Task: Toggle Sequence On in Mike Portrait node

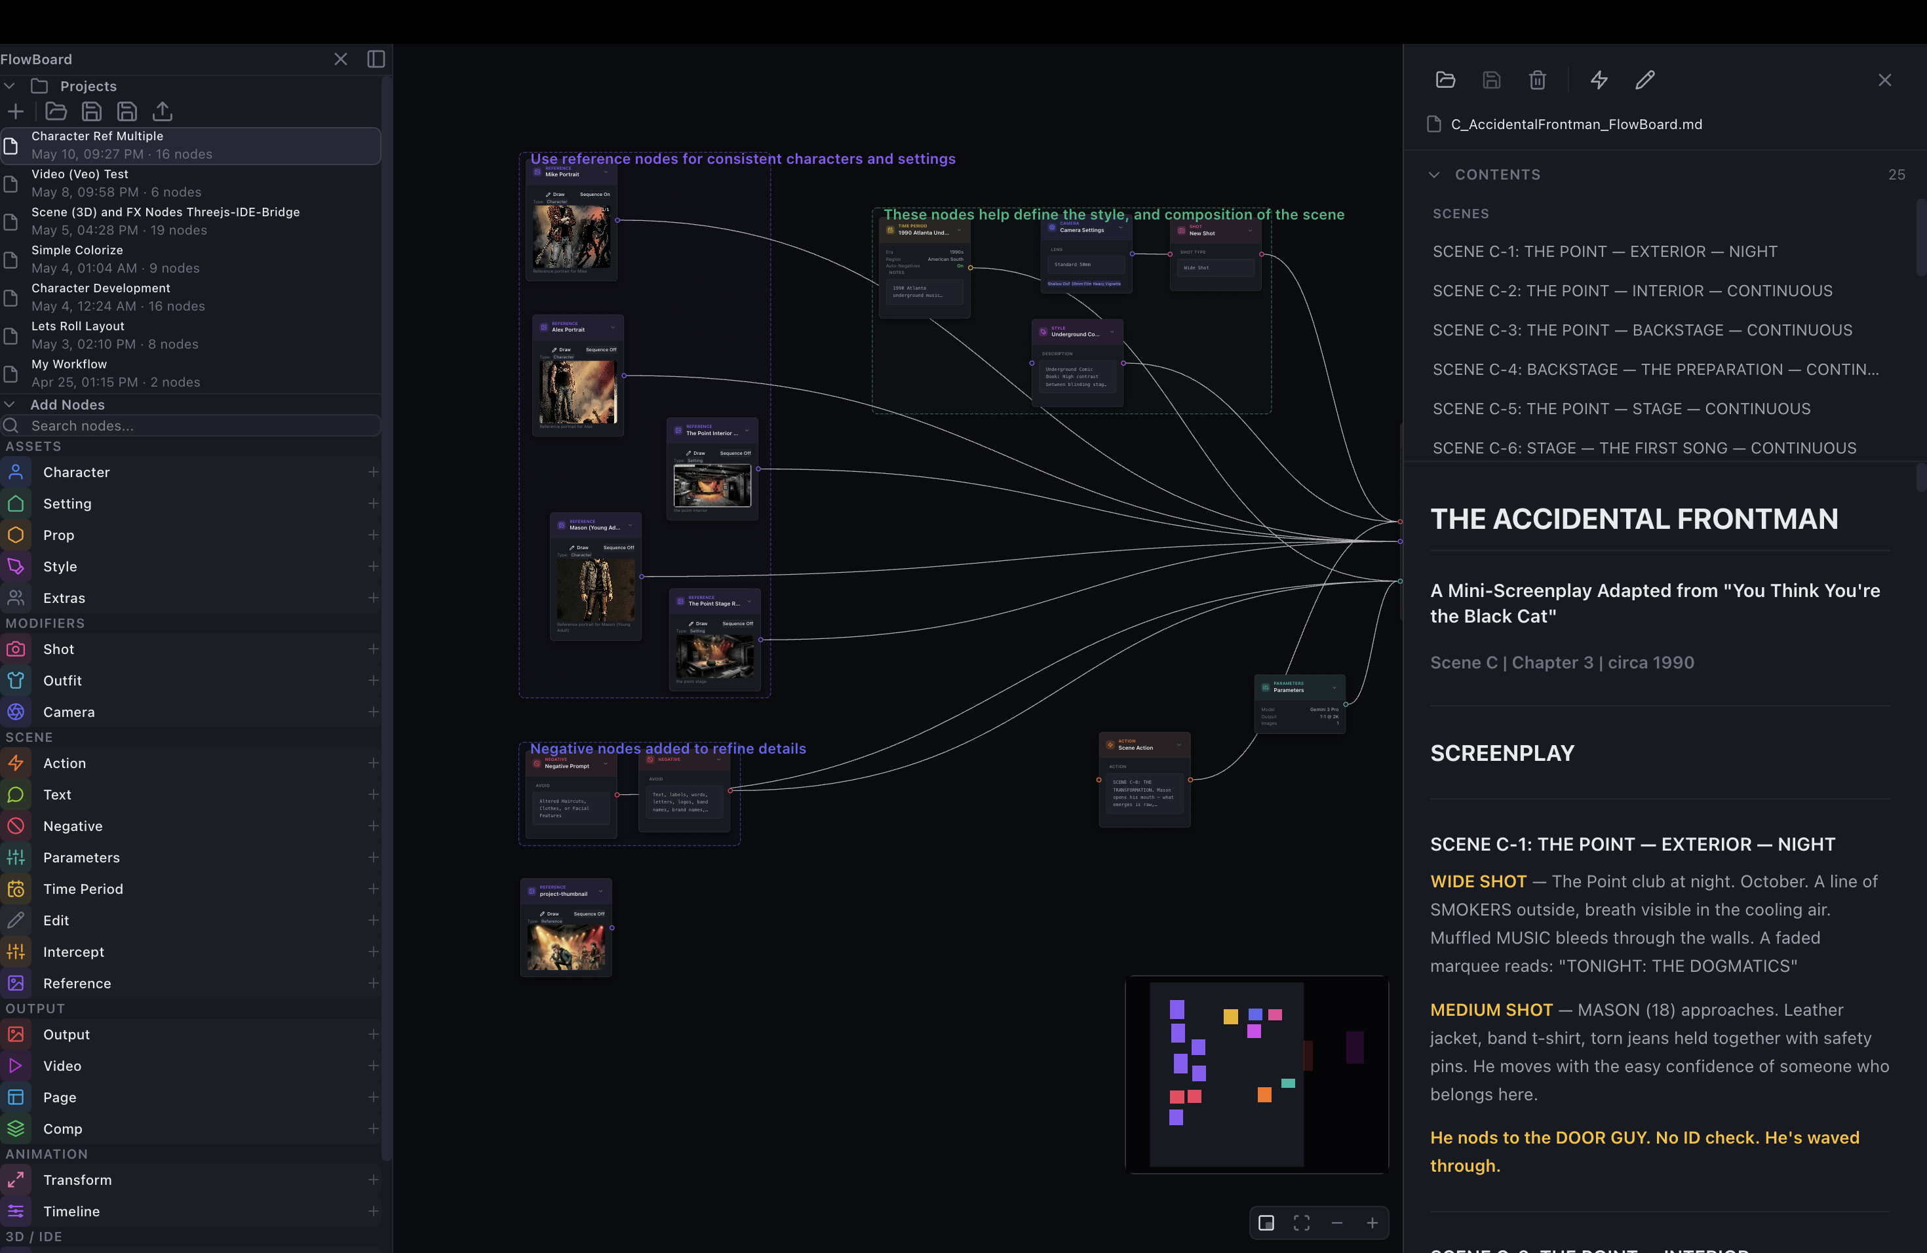Action: click(595, 194)
